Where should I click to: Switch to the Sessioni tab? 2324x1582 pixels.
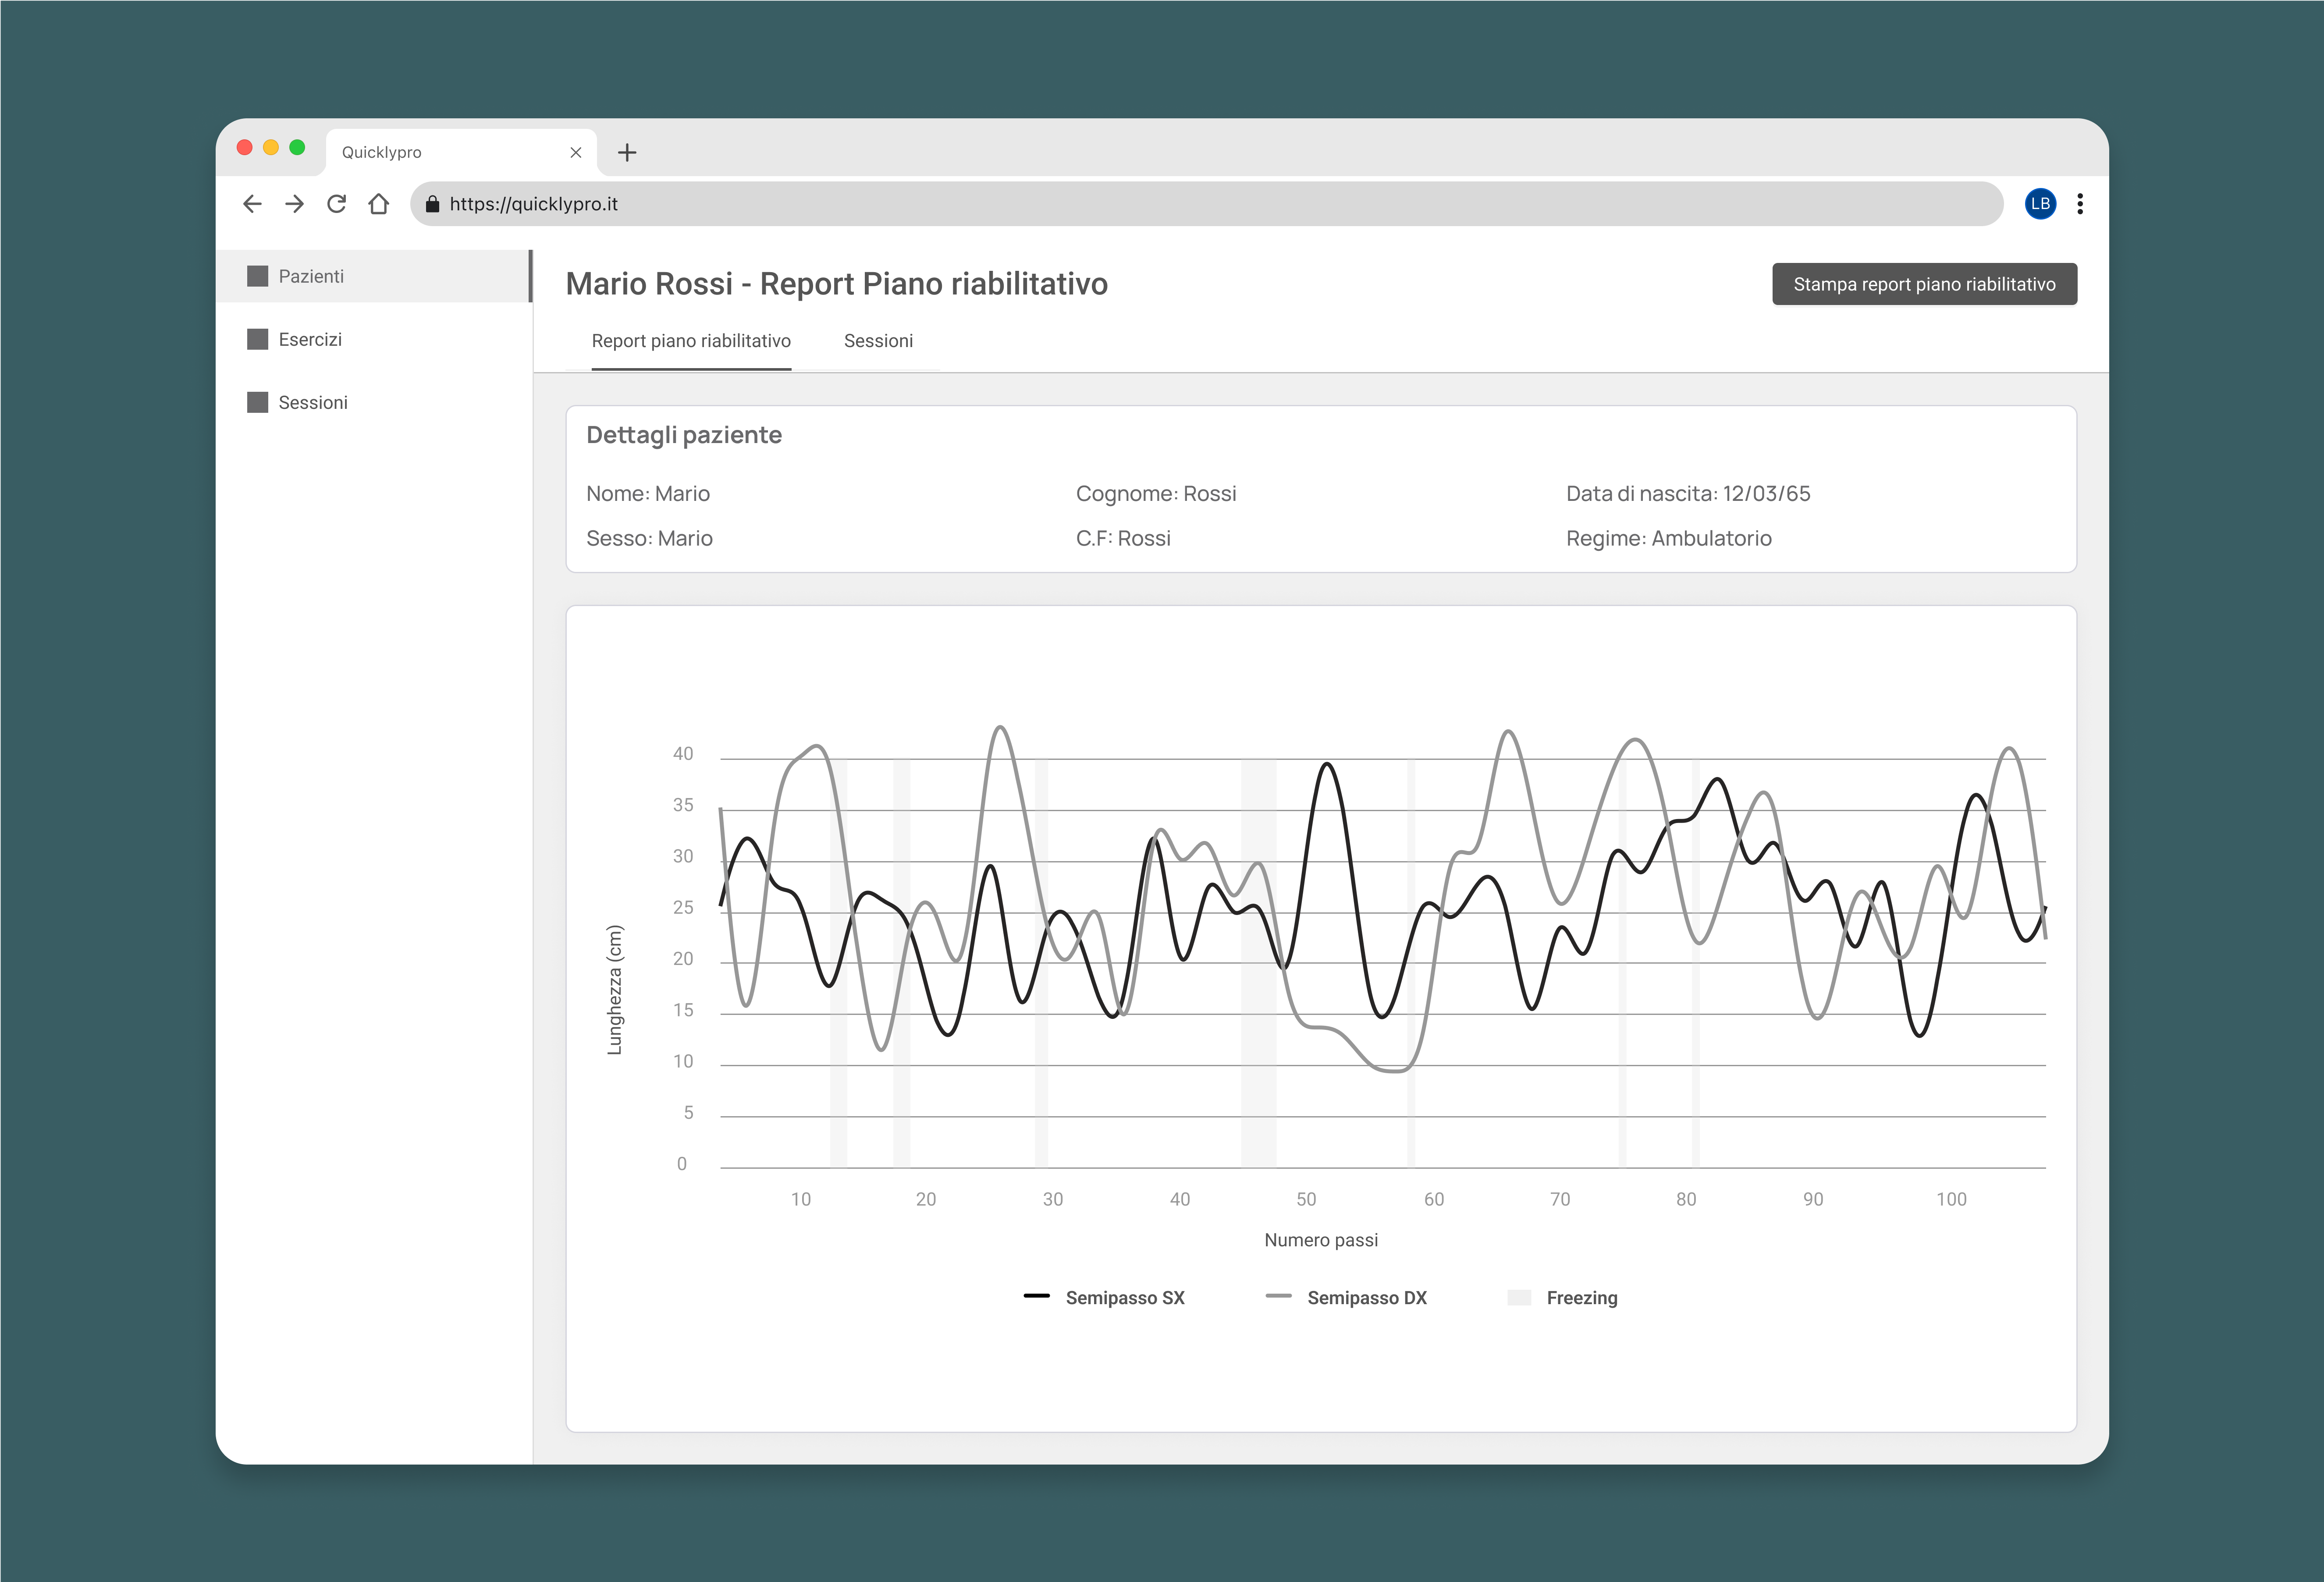click(878, 341)
